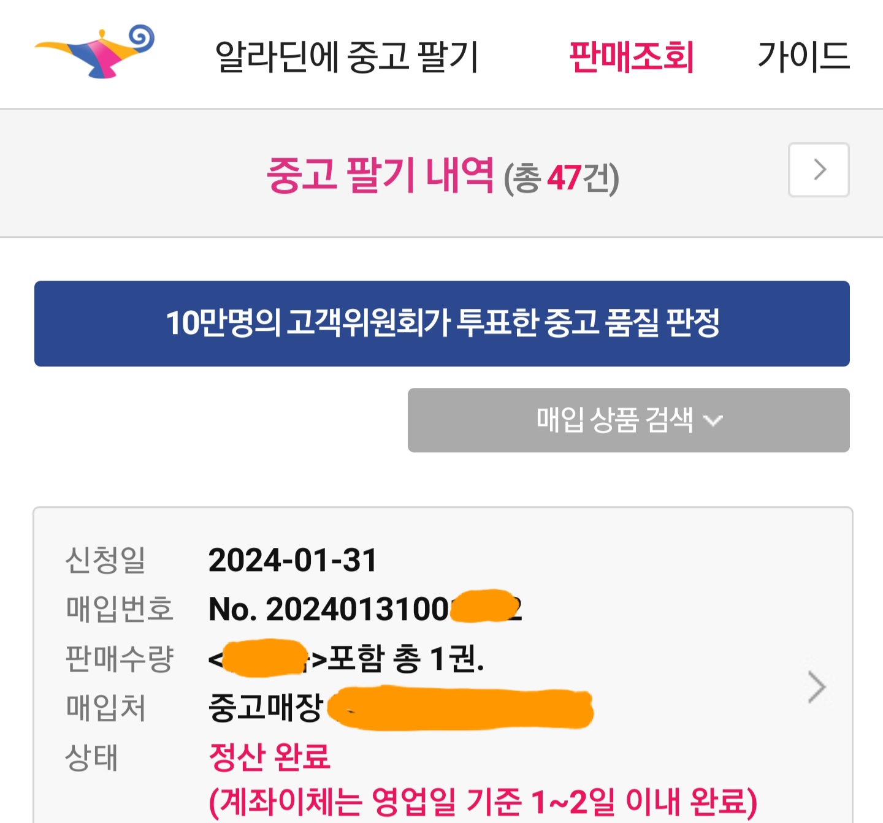Click the 계좌이체 영업일 기준 notice text
The image size is (883, 823).
tap(483, 801)
